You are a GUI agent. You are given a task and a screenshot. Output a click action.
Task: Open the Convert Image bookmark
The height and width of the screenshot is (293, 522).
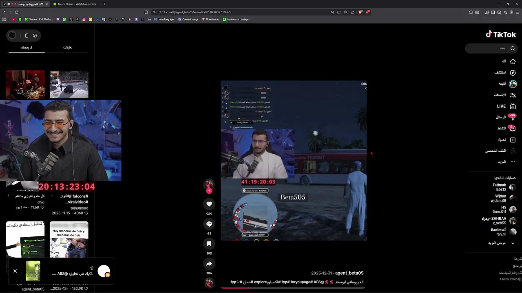click(188, 19)
